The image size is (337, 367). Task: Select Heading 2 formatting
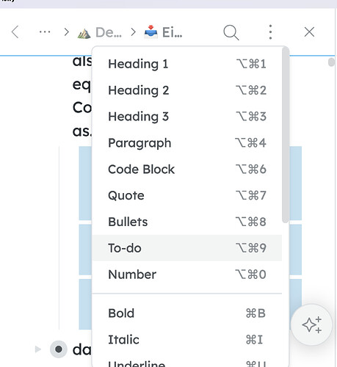[x=187, y=90]
